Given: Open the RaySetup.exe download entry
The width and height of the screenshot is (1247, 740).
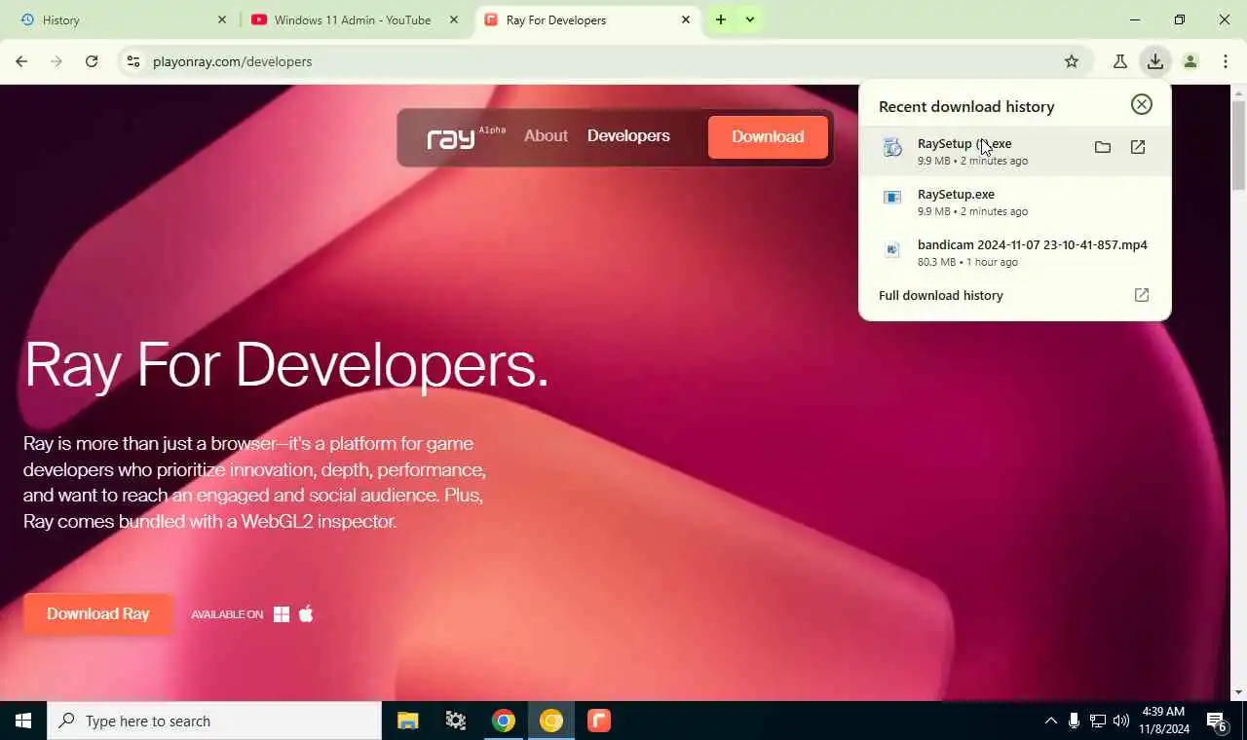Looking at the screenshot, I should coord(1014,202).
